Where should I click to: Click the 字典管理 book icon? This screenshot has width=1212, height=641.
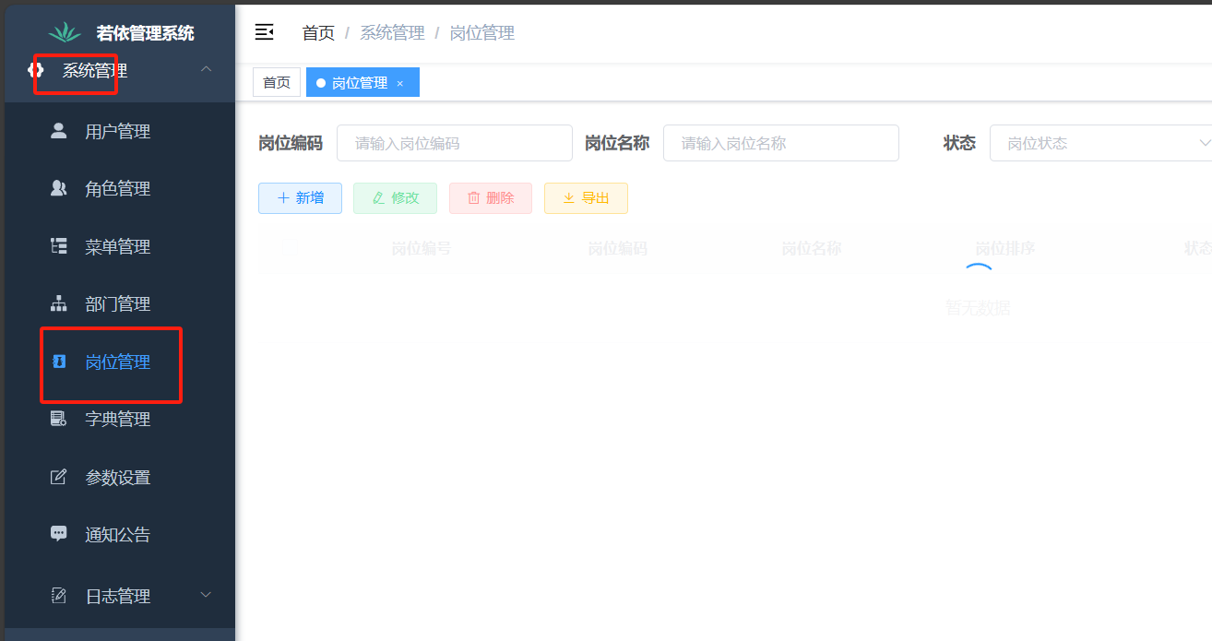58,419
